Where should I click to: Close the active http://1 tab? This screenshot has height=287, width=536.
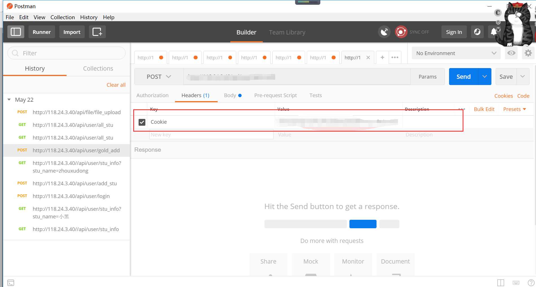tap(368, 57)
